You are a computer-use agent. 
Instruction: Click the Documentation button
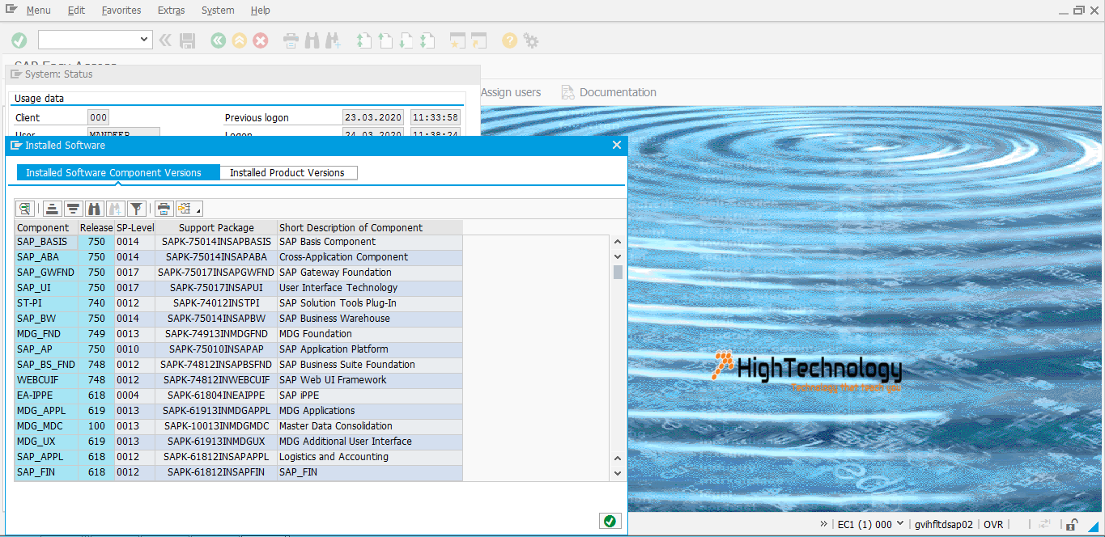click(x=609, y=92)
